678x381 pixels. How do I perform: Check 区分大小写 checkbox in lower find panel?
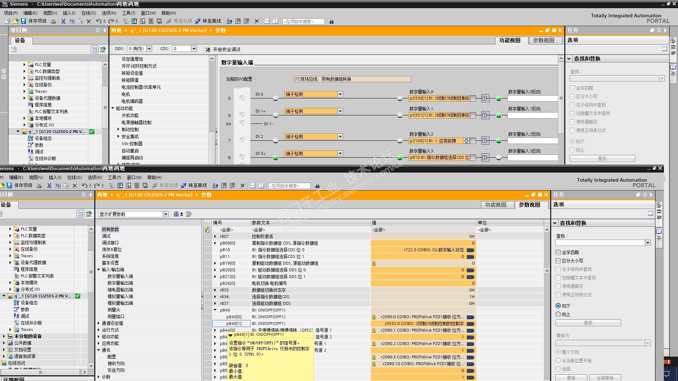tap(558, 261)
